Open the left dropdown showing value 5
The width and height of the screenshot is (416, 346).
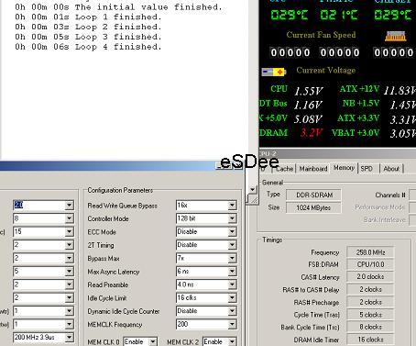pos(70,272)
